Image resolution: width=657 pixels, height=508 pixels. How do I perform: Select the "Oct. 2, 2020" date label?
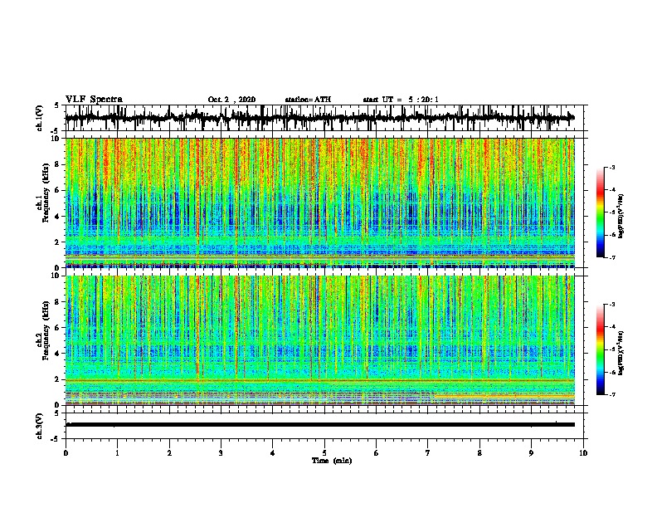coord(231,100)
